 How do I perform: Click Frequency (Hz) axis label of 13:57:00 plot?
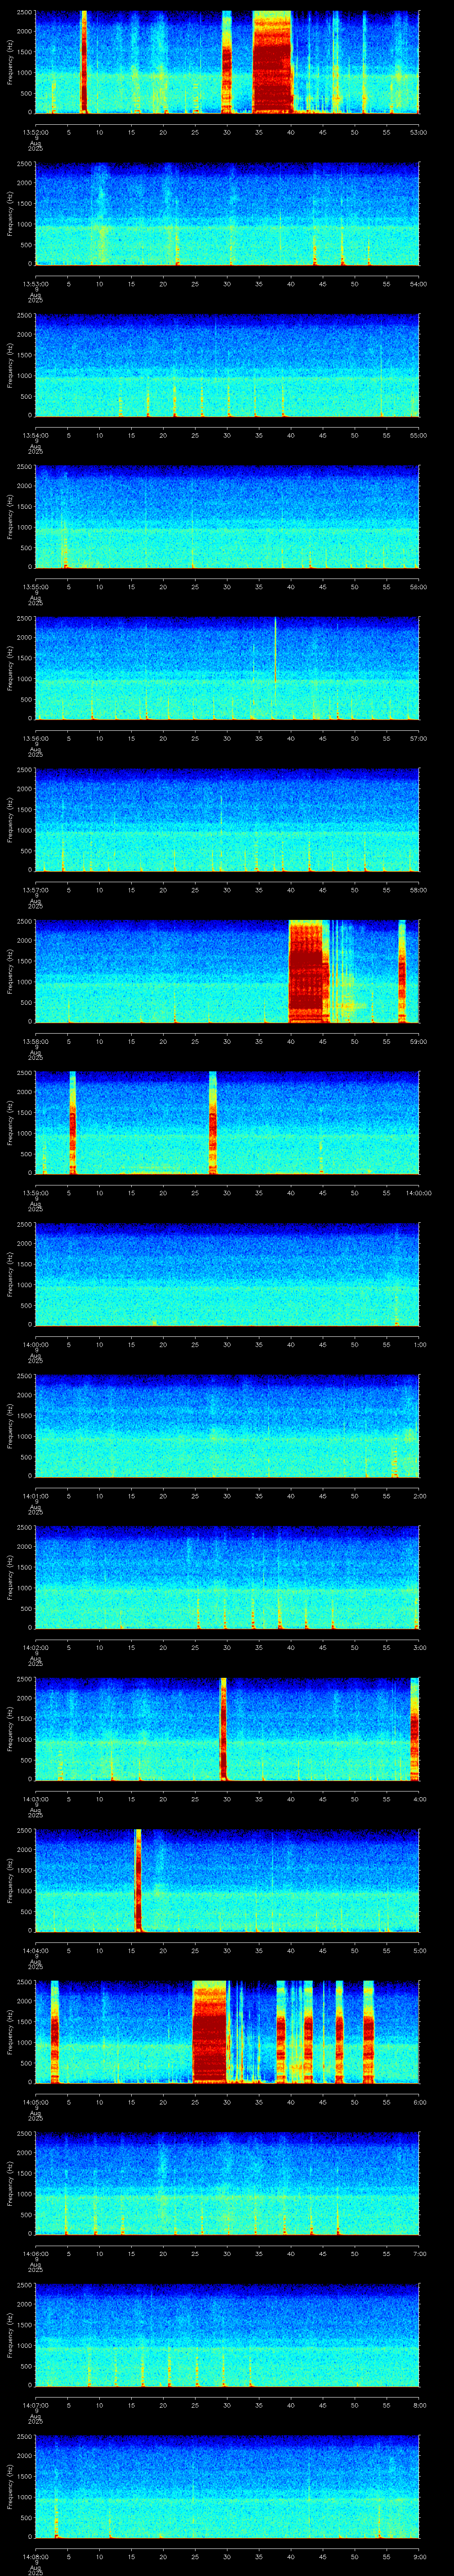10,820
